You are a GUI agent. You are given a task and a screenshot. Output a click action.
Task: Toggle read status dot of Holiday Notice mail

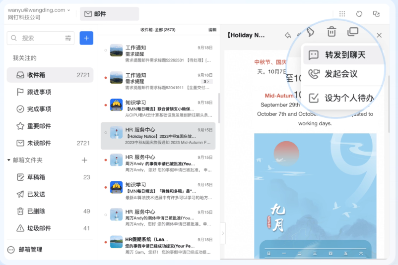[x=106, y=133]
